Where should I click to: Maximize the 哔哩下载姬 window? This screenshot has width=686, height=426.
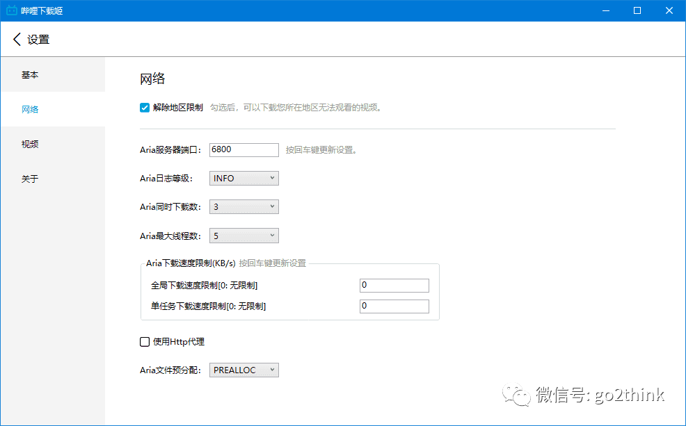pyautogui.click(x=637, y=10)
